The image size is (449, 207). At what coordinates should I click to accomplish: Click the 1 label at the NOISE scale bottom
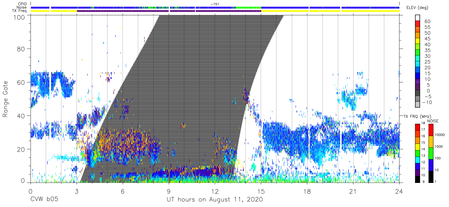pos(435,182)
